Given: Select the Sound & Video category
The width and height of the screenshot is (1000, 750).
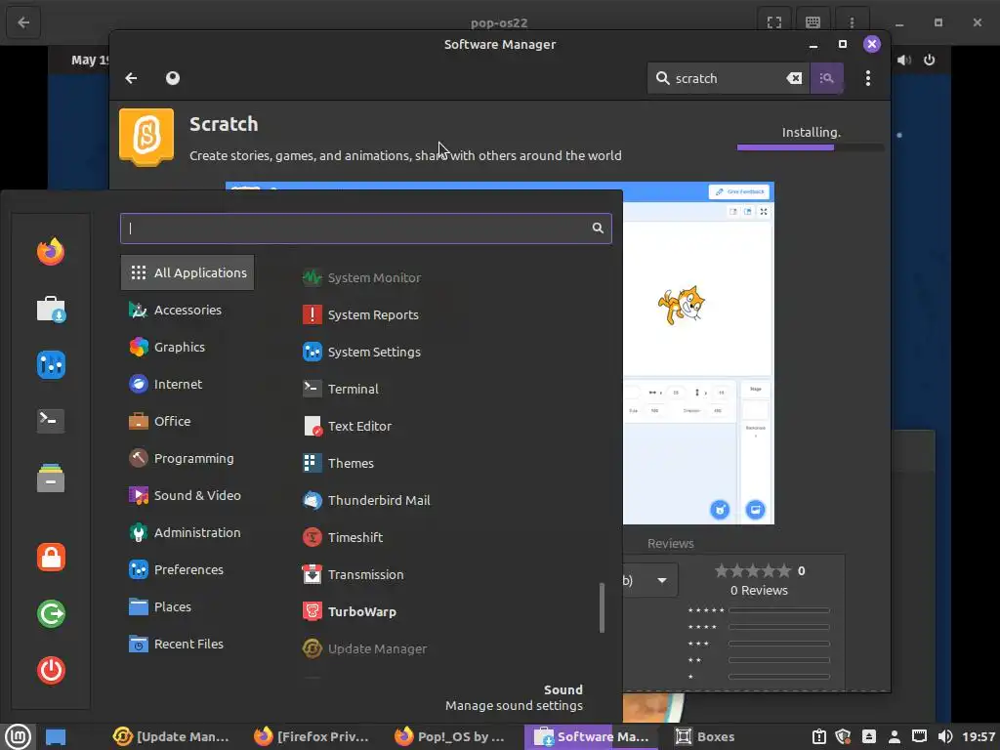Looking at the screenshot, I should tap(187, 495).
